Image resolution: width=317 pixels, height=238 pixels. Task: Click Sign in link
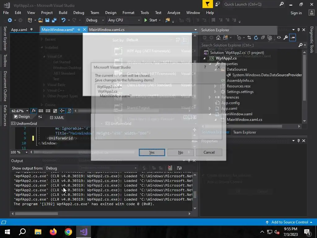click(x=296, y=13)
